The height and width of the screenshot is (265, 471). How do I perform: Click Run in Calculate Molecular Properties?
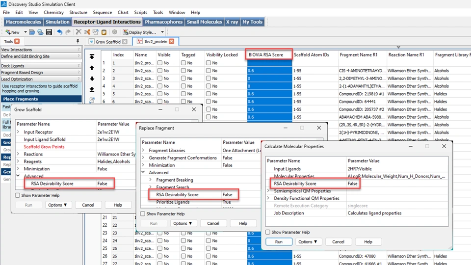point(279,242)
